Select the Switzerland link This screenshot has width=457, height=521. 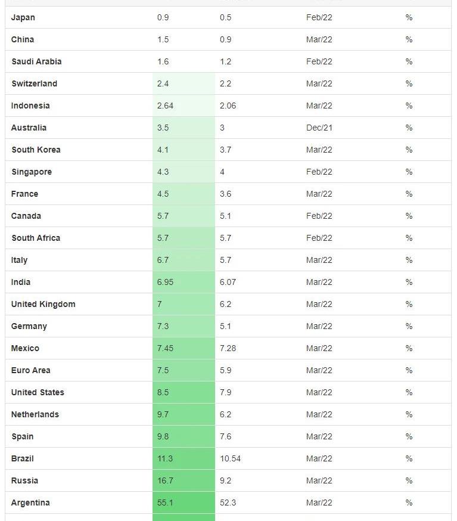pyautogui.click(x=35, y=84)
